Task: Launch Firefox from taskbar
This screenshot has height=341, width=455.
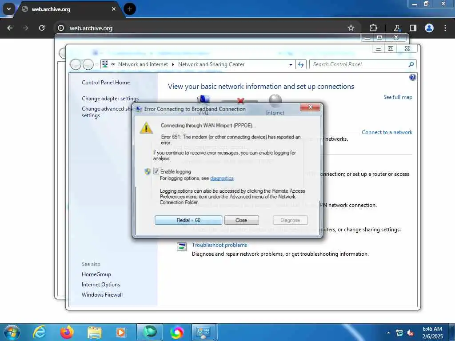Action: click(x=67, y=332)
